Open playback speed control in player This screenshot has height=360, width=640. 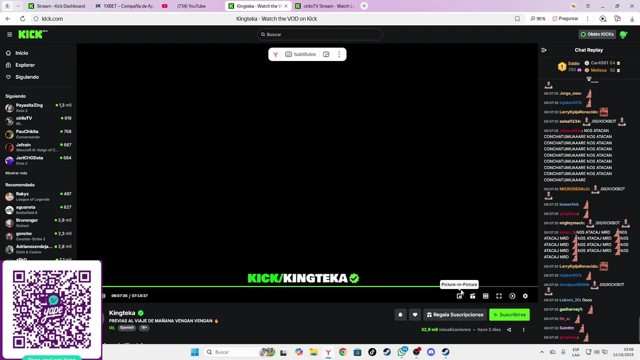pos(512,296)
